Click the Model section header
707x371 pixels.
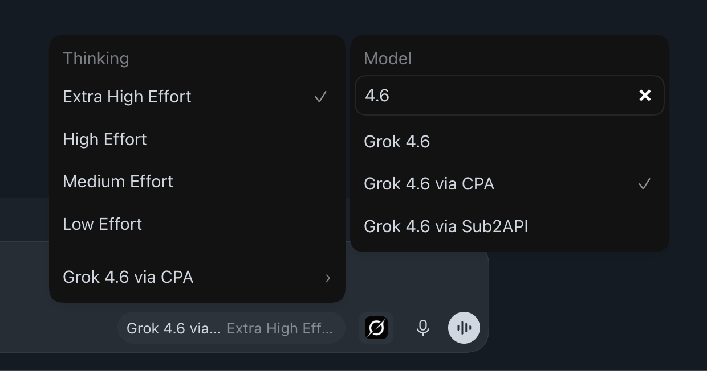(x=388, y=59)
